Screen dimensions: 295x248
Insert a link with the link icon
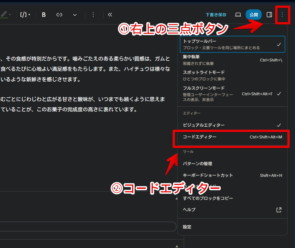pos(59,15)
